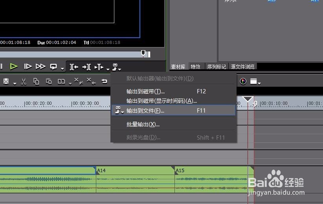Image resolution: width=323 pixels, height=204 pixels.
Task: Click the Delete icon with slash
Action: tap(79, 81)
